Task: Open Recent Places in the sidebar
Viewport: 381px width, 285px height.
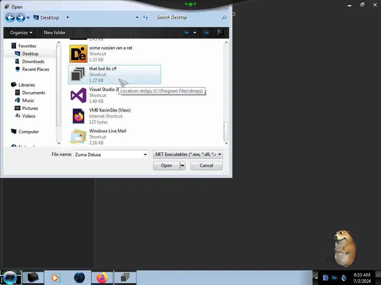Action: pos(35,69)
